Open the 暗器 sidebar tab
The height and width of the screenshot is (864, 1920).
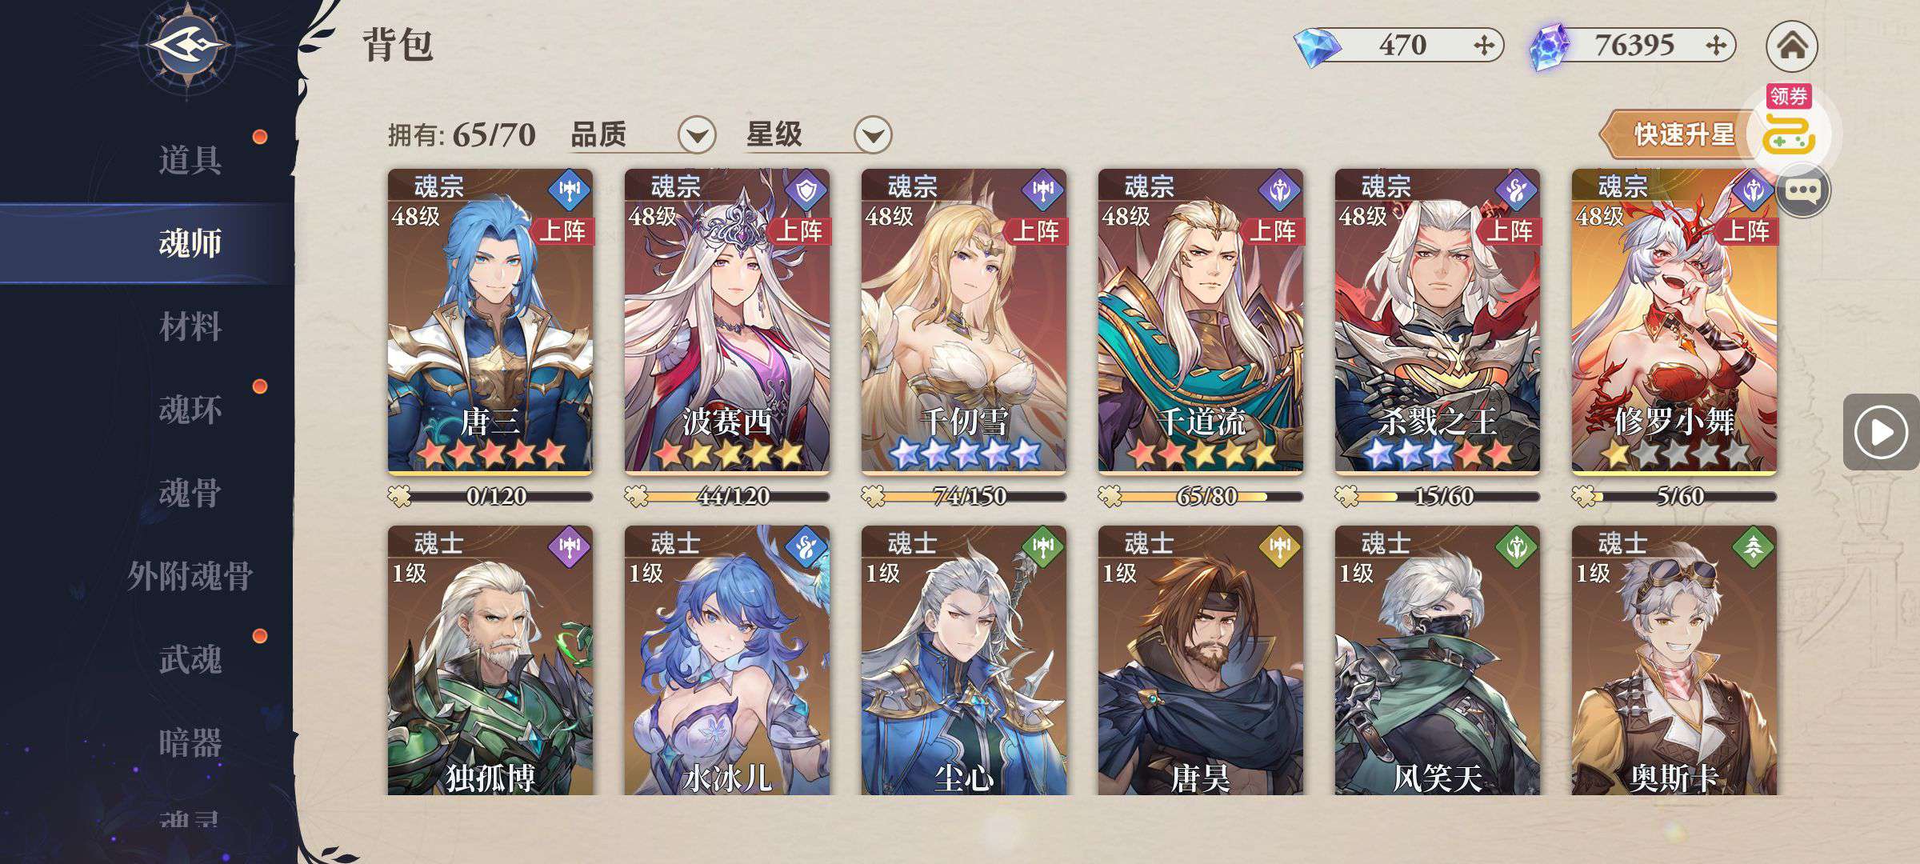[190, 742]
